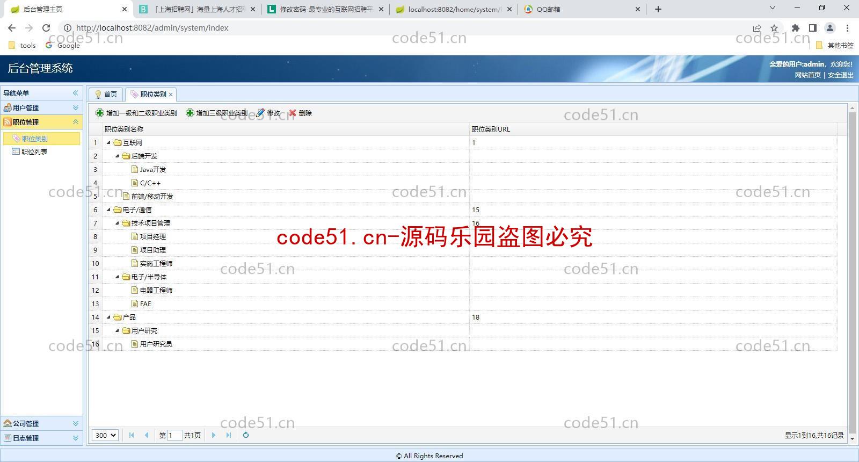Collapse the 用户研究 tree node

[117, 330]
